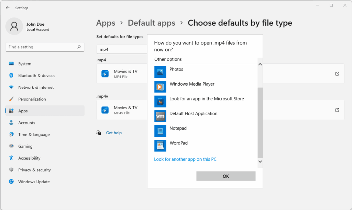352x210 pixels.
Task: Choose Notepad label
Action: [x=178, y=128]
